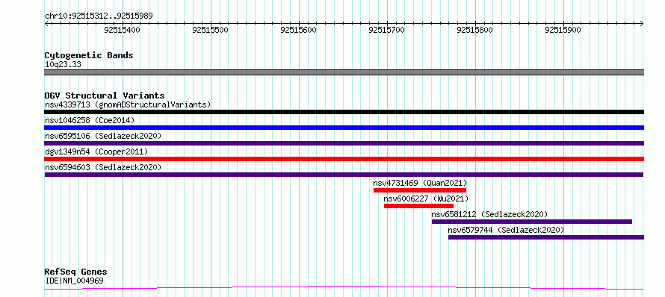
Task: Select the red nsv4731469 Quan2021 bar
Action: [x=420, y=190]
